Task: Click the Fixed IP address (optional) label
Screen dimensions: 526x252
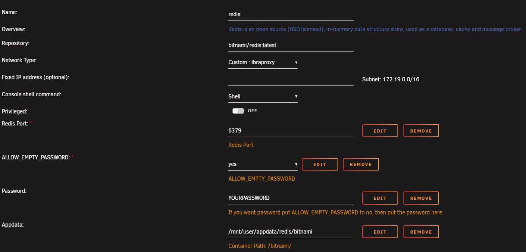Action: [35, 77]
